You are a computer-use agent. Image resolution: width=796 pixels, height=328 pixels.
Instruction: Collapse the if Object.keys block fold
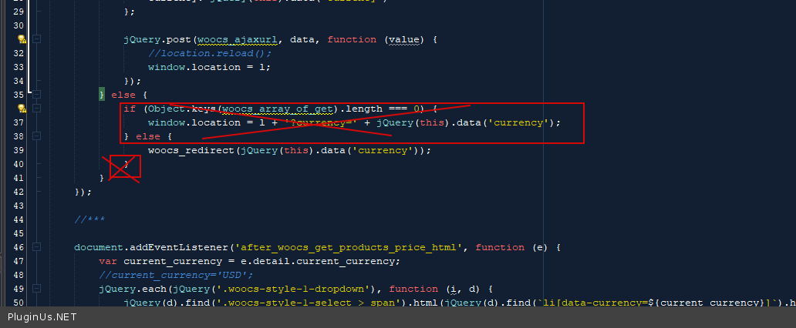tap(36, 109)
